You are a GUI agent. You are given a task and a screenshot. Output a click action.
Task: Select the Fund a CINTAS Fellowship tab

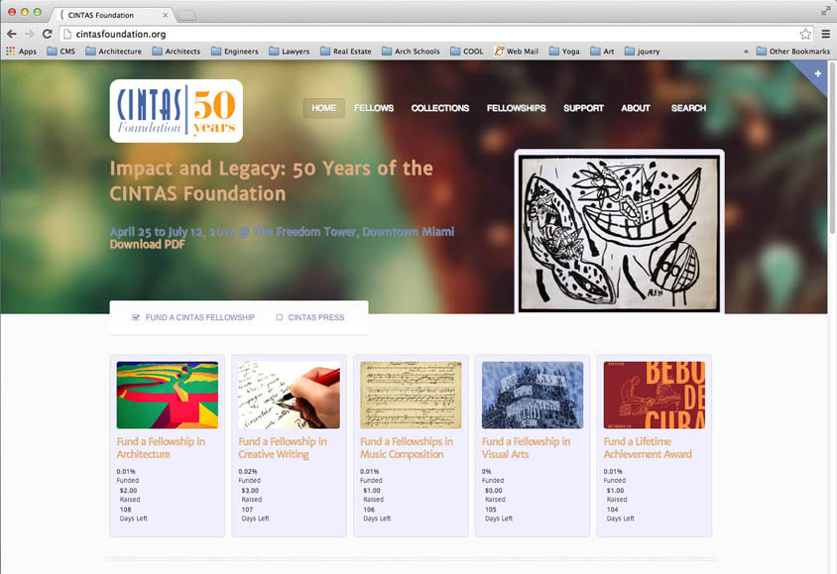(193, 317)
